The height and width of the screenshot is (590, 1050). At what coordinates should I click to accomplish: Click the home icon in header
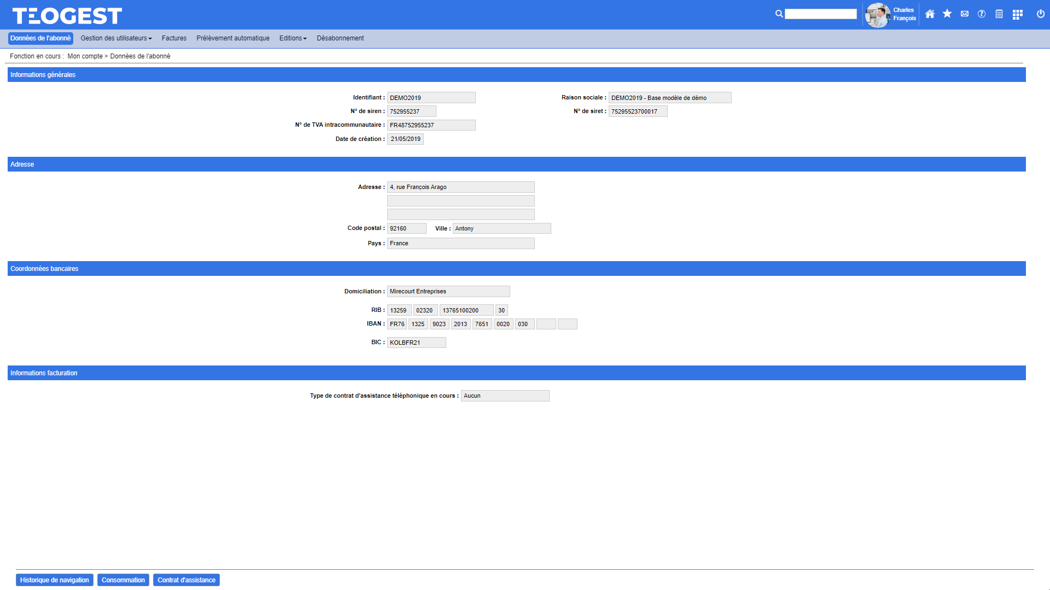[930, 14]
